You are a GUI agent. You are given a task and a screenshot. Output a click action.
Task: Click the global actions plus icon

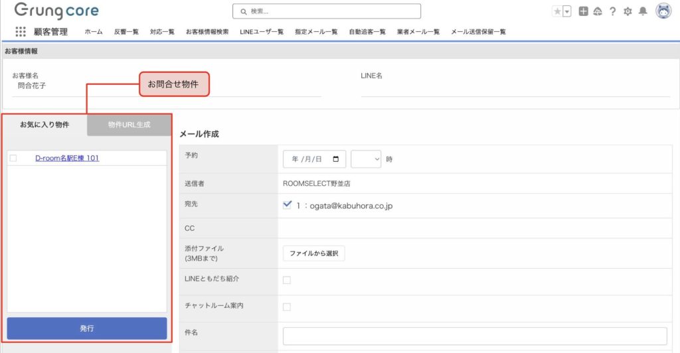click(x=583, y=11)
